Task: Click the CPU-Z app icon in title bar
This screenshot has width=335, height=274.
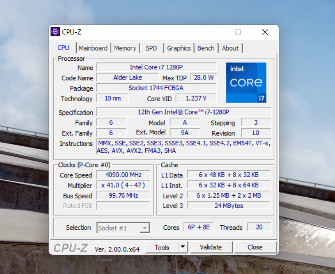Action: click(55, 32)
